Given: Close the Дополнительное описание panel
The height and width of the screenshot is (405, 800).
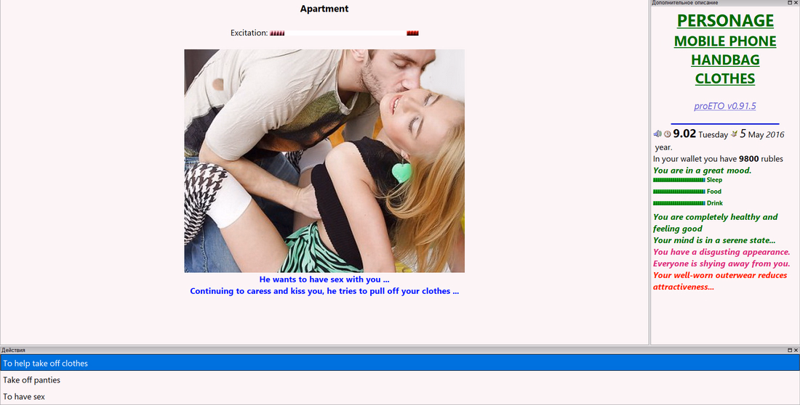Looking at the screenshot, I should [796, 3].
